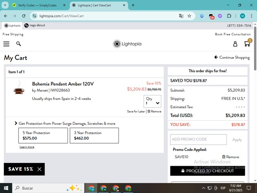
Task: Select 5 Year Protection $575.00
Action: coord(43,136)
